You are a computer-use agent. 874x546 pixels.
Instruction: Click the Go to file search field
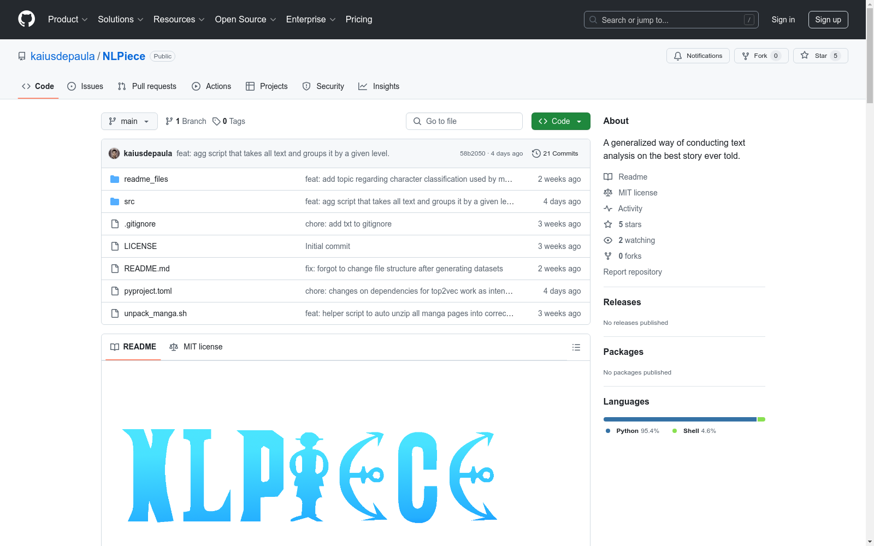[464, 121]
